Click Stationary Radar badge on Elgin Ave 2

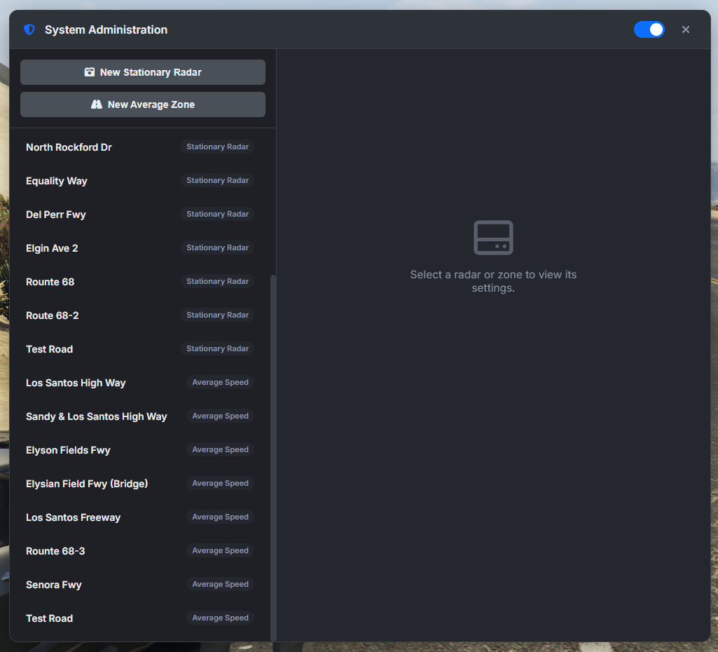(x=218, y=248)
